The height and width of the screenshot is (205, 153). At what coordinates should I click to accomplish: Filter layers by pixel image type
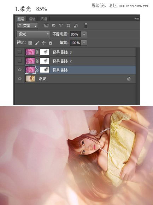pos(46,25)
